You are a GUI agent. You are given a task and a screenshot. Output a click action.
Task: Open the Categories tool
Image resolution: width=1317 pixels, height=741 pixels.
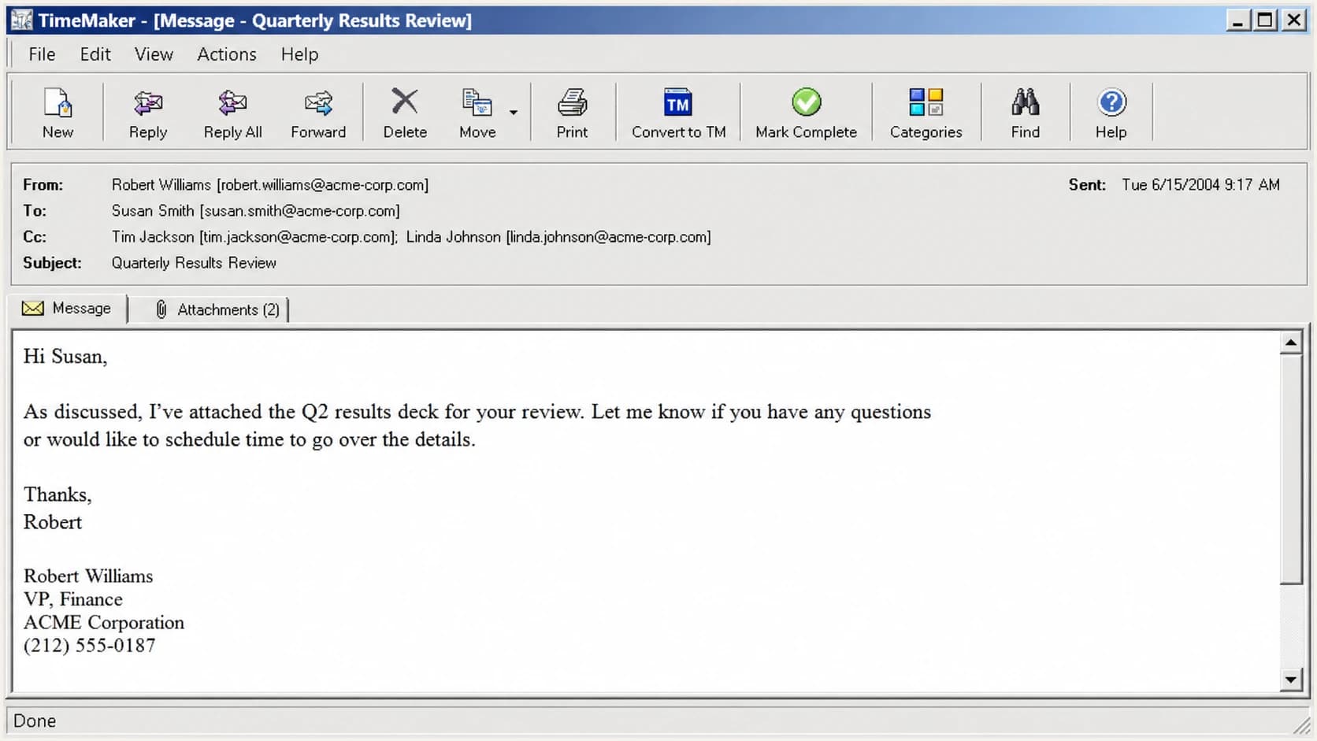[x=926, y=113]
